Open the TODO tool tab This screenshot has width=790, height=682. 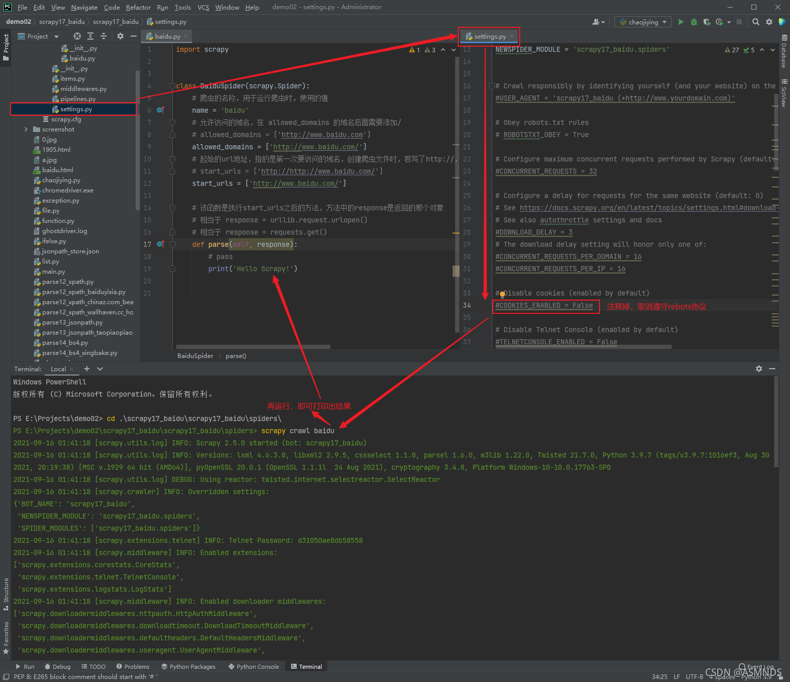(x=93, y=666)
